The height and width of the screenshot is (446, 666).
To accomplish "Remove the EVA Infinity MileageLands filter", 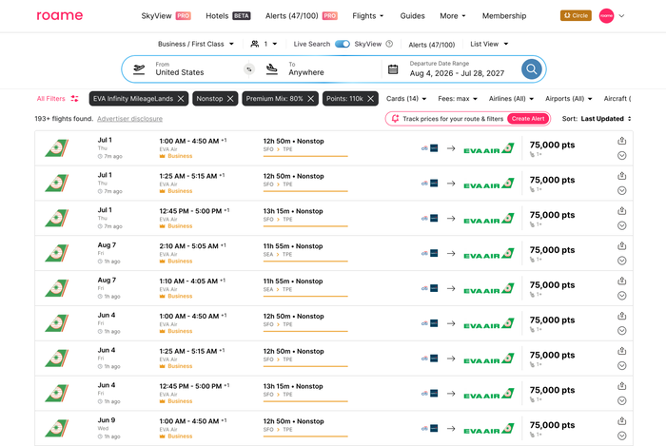I will (181, 99).
